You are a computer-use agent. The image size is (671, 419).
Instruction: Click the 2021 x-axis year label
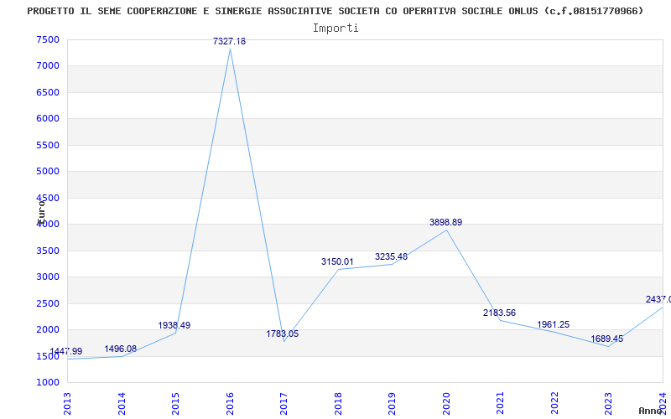pyautogui.click(x=500, y=404)
